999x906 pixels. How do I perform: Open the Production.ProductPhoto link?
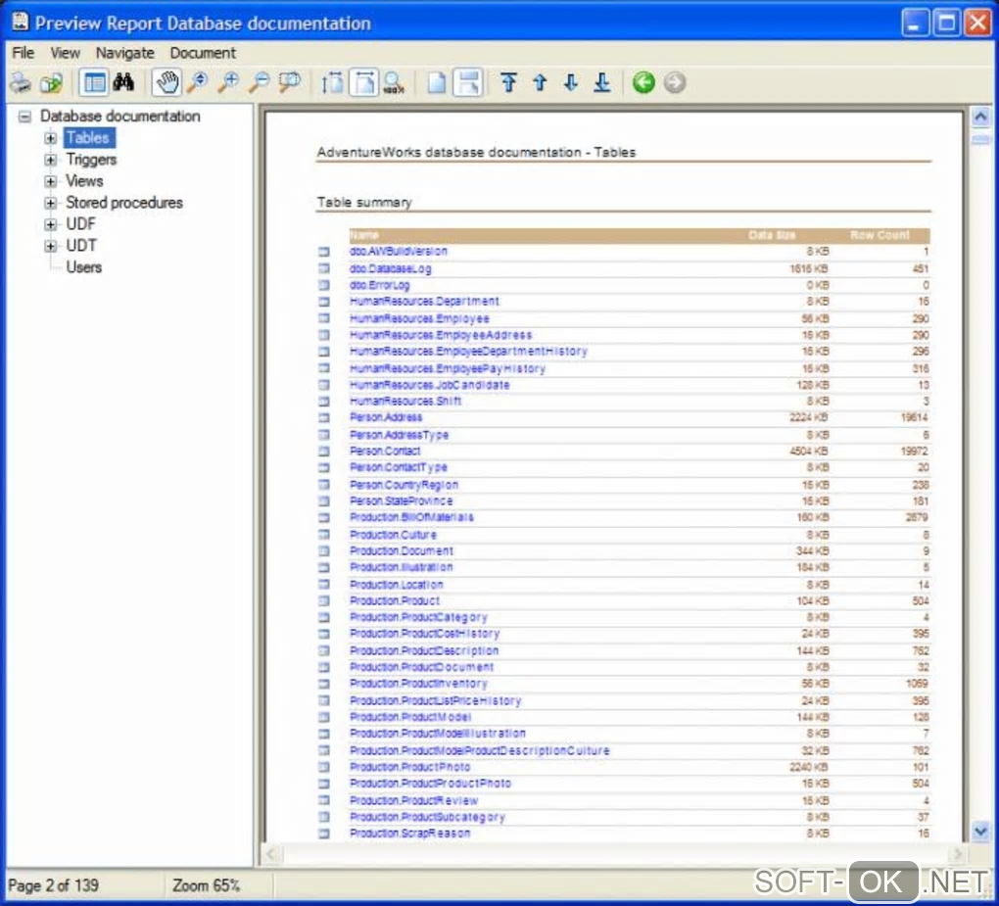click(x=409, y=767)
